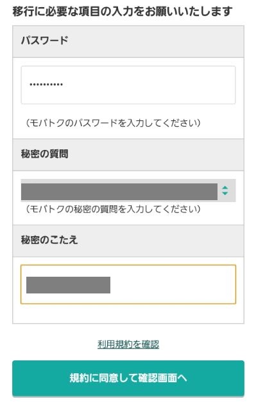The image size is (256, 408).
Task: Click the モバトクの秘密の質問を入力してください hint
Action: click(113, 209)
